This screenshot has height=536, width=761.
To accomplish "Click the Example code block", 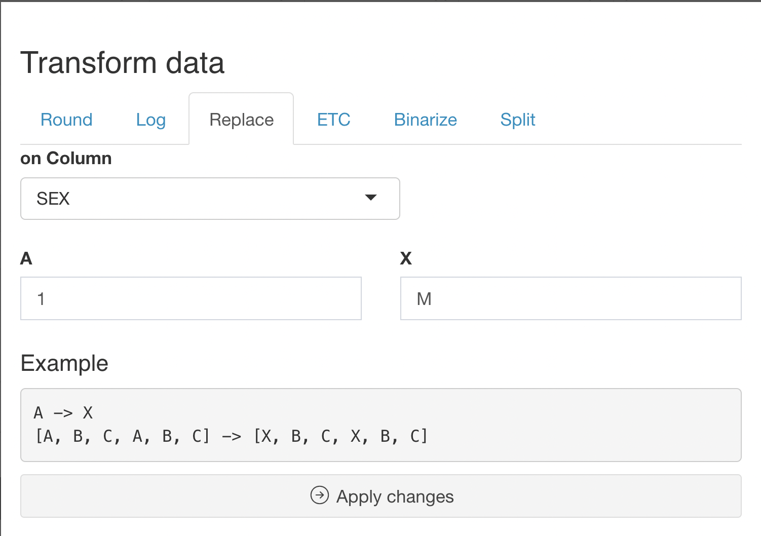I will 381,425.
